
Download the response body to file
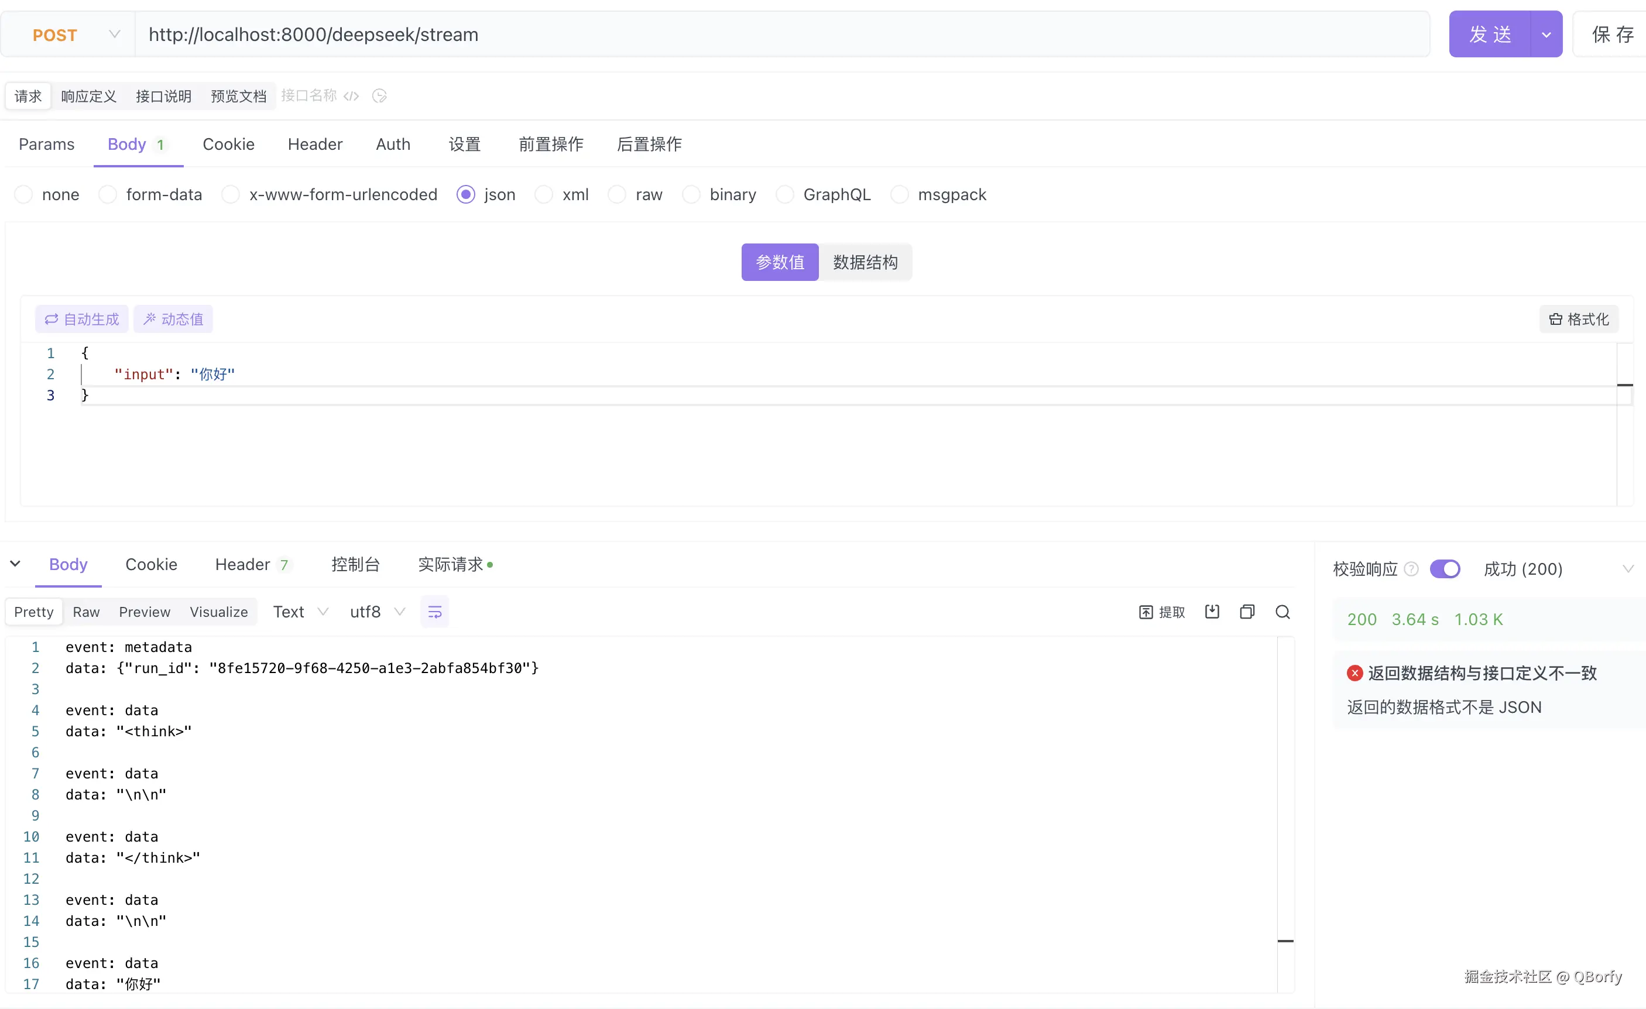1212,612
